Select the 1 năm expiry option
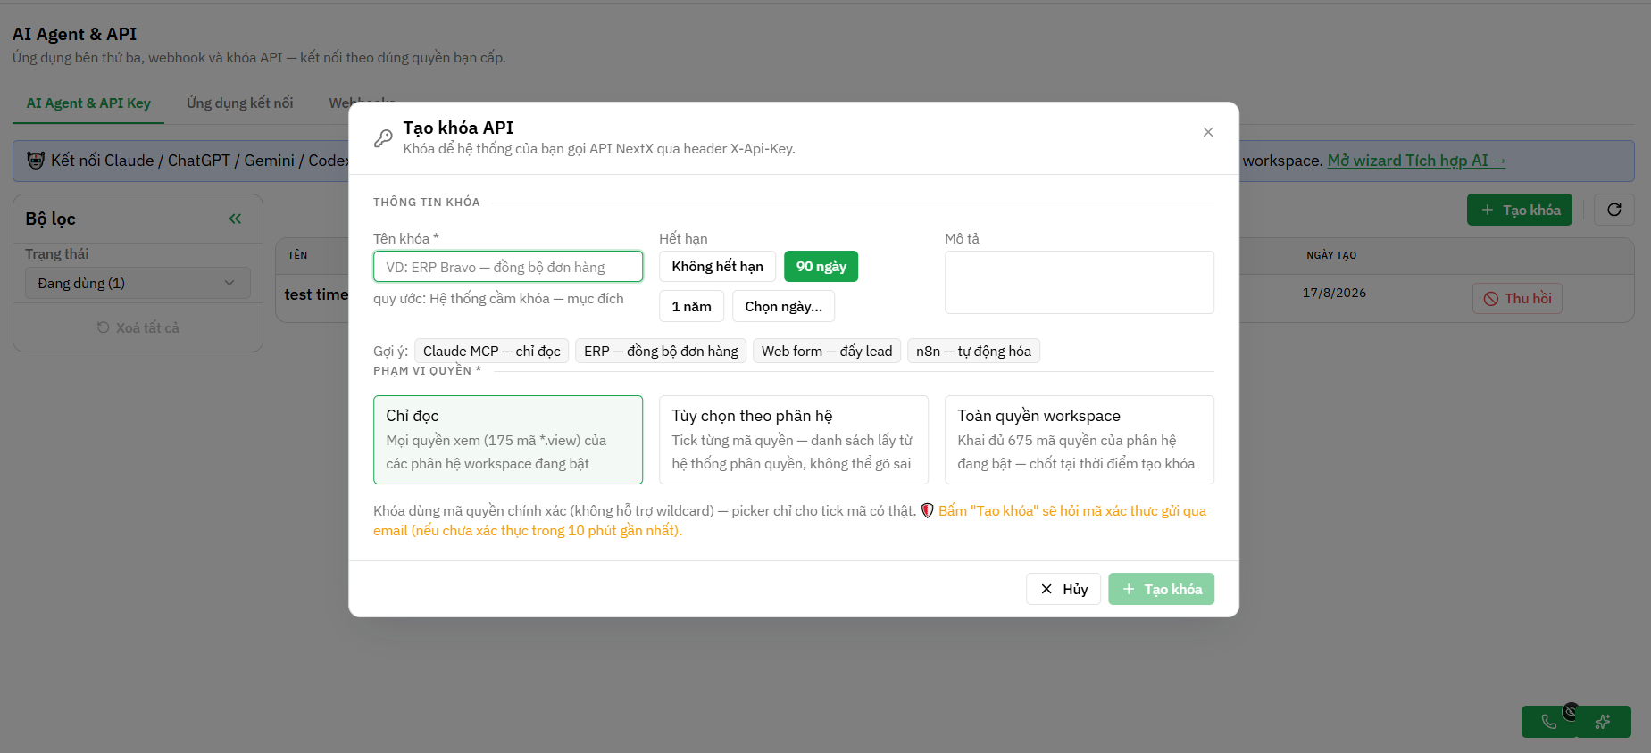1651x753 pixels. 691,306
